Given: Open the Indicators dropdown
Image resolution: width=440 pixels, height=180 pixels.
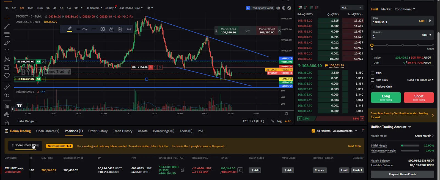Looking at the screenshot, I should [x=94, y=8].
